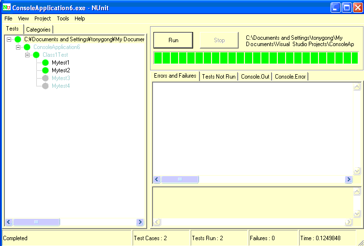Select the Tests Not Run tab
364x246 pixels.
coord(219,77)
